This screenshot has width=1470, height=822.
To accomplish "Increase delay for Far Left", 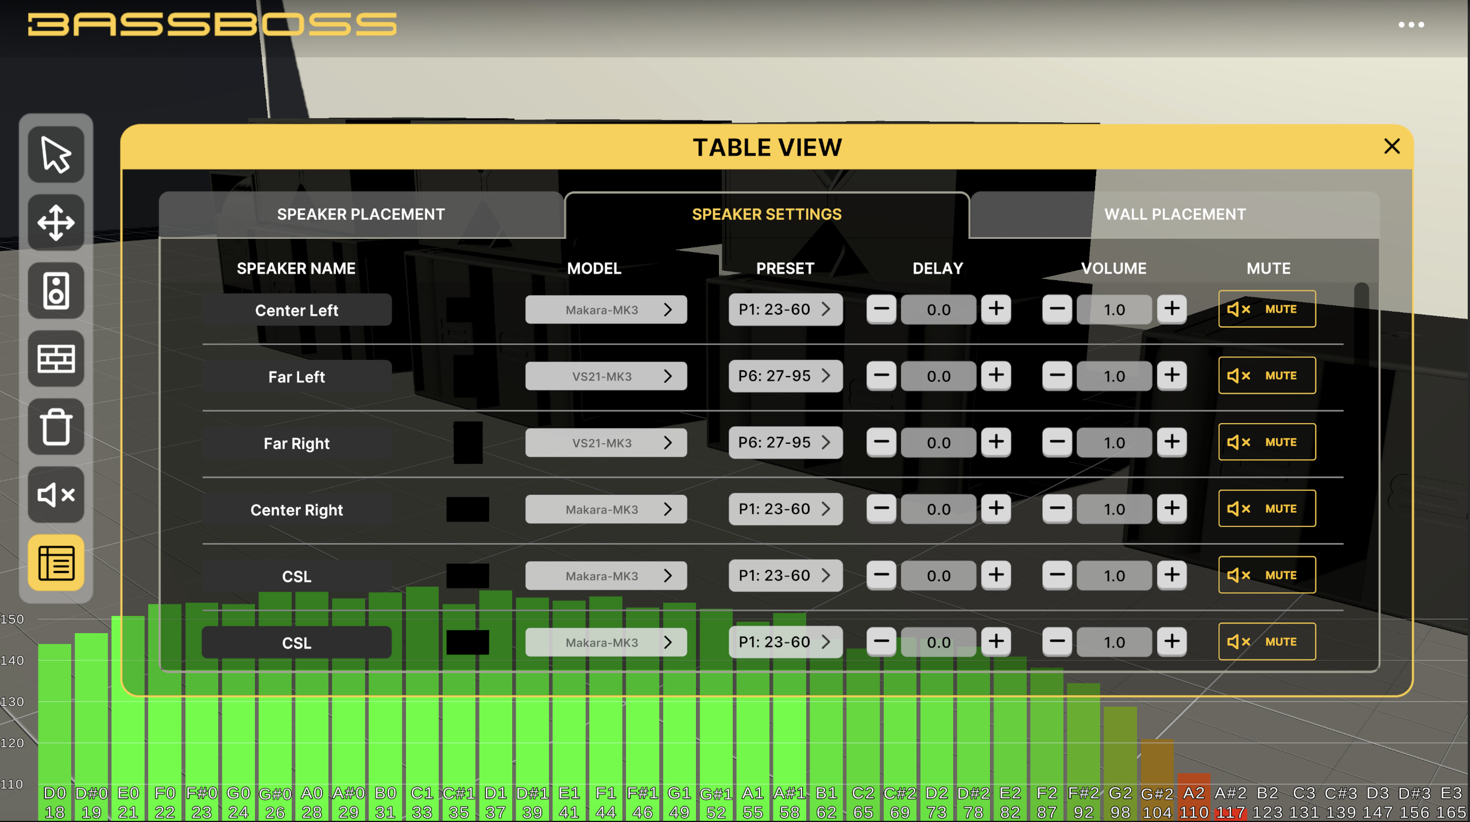I will click(x=996, y=376).
